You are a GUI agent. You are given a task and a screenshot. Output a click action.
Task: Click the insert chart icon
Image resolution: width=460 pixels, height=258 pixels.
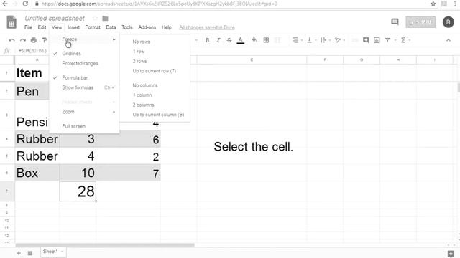(x=377, y=40)
